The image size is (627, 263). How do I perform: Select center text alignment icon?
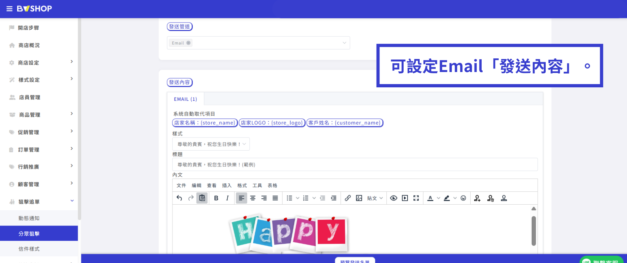[x=253, y=198]
